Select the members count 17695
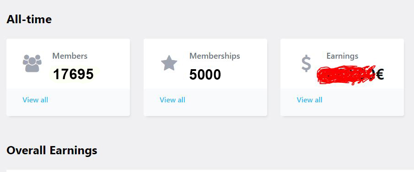 coord(73,74)
